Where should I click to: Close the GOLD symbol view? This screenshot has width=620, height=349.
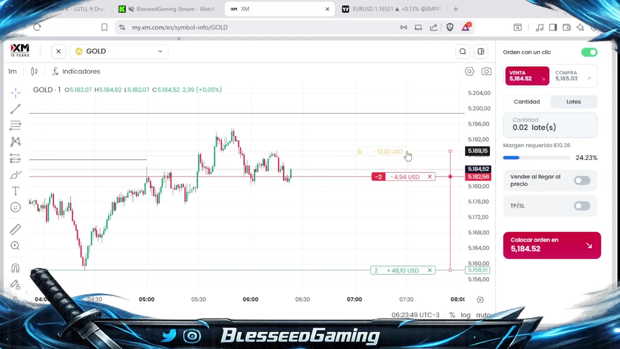point(59,51)
